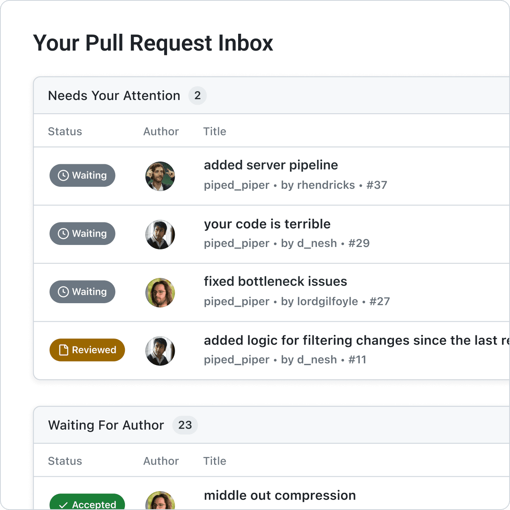510x510 pixels.
Task: Open PR titled added server pipeline
Action: [271, 165]
